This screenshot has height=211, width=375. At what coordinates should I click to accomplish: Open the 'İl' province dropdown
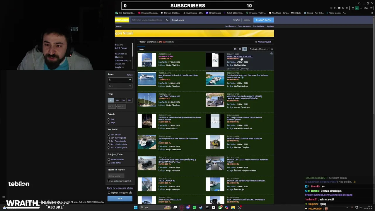(x=120, y=80)
